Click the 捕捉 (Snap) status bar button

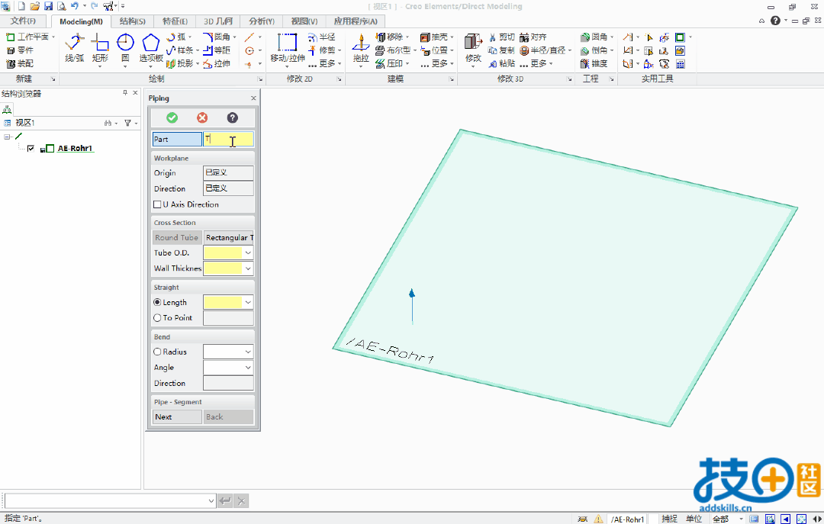(x=670, y=519)
